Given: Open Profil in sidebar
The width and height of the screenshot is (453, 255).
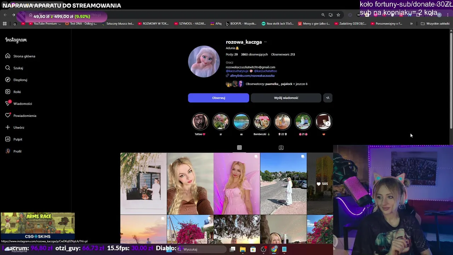Looking at the screenshot, I should [13, 151].
